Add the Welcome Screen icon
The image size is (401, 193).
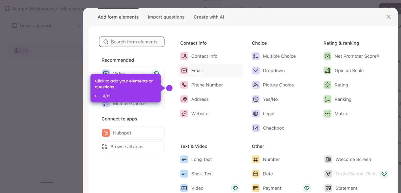[328, 159]
